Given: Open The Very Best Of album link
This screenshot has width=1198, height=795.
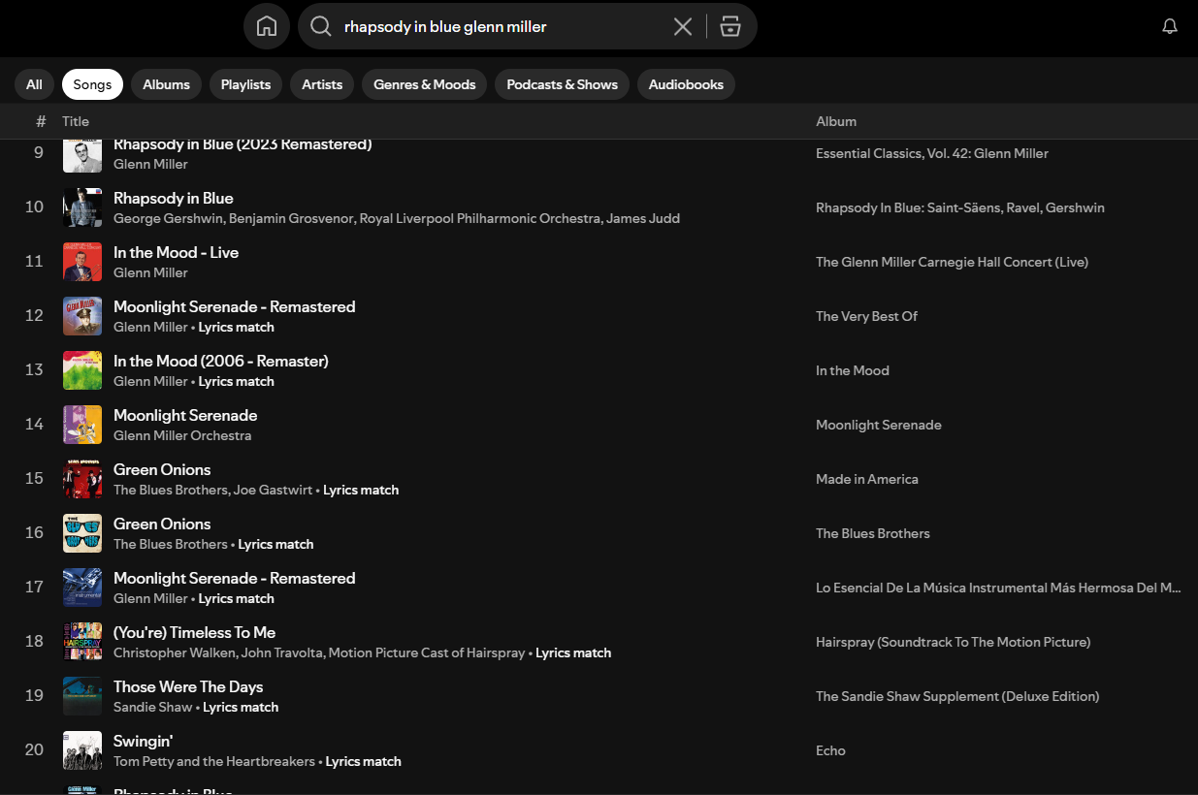Looking at the screenshot, I should click(866, 316).
